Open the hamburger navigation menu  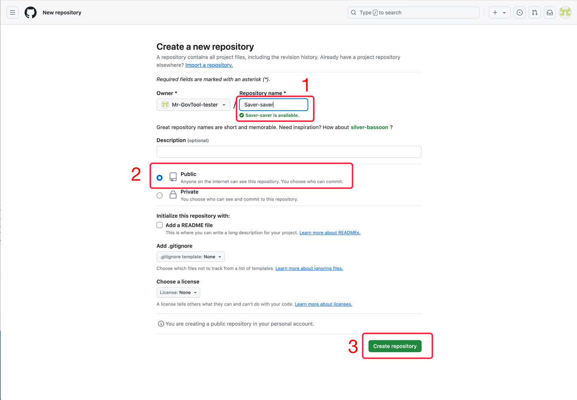[x=12, y=12]
